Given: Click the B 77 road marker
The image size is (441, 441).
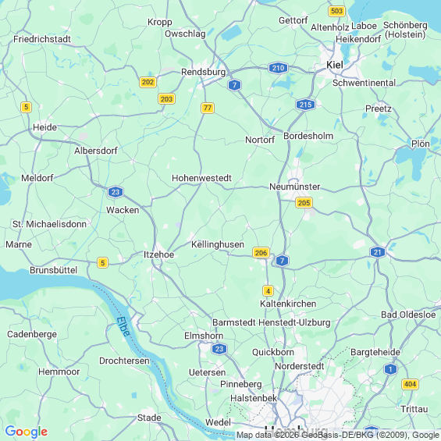Looking at the screenshot, I should tap(208, 108).
